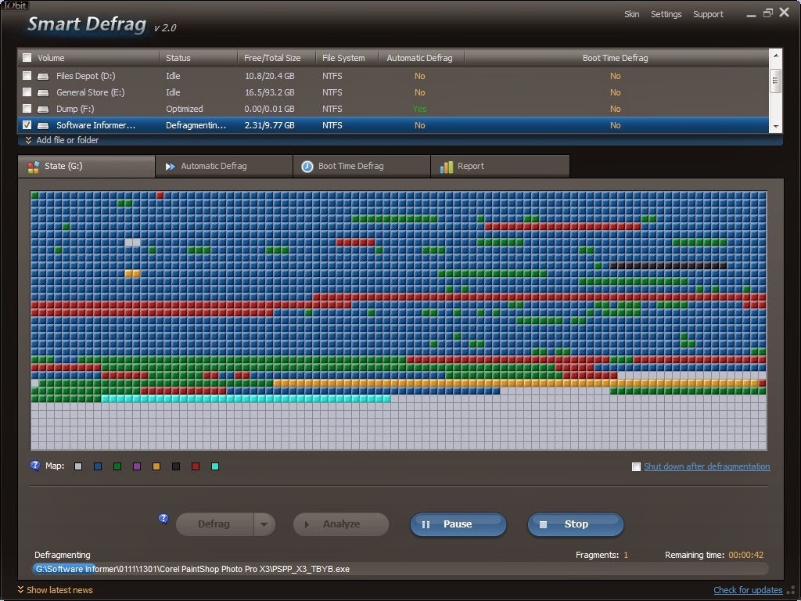Click the black map legend swatch
The image size is (801, 601).
176,466
